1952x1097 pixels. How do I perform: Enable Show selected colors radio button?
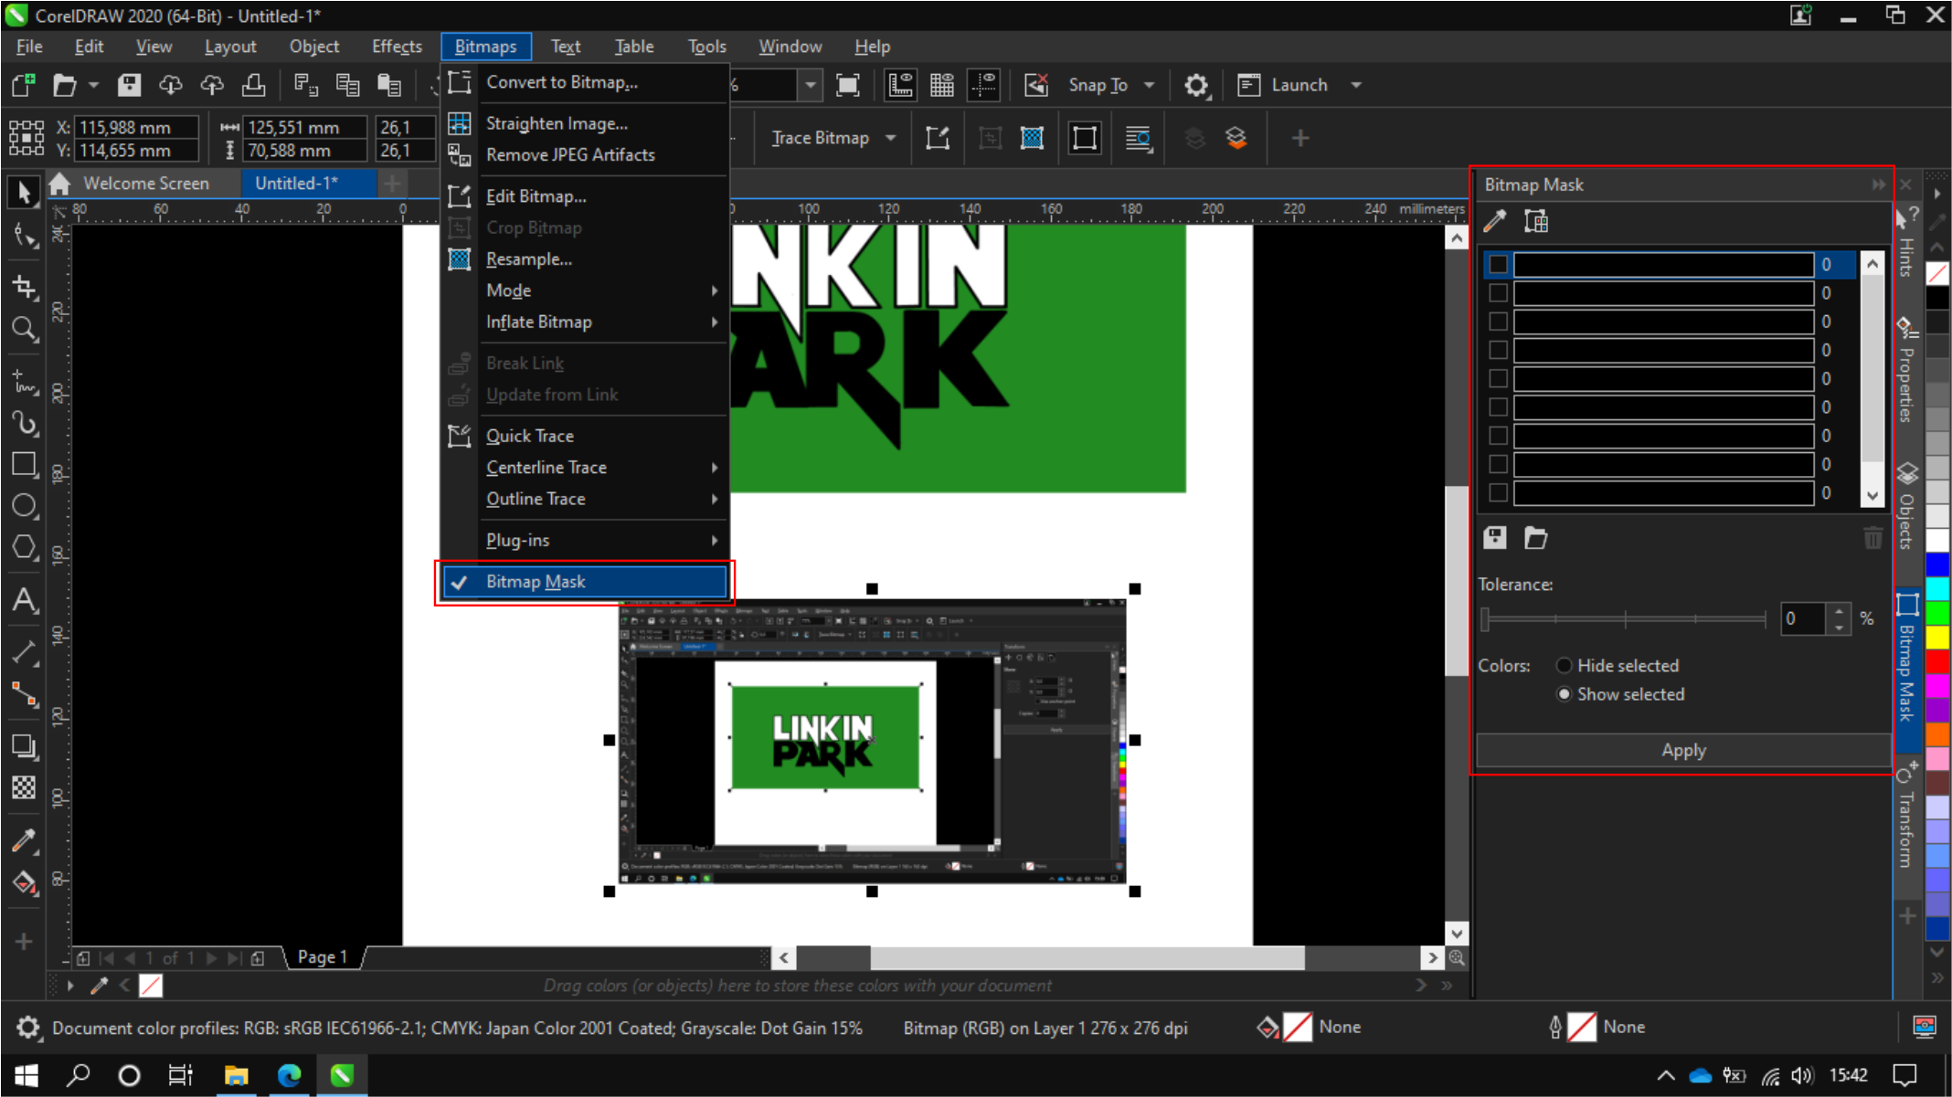1562,694
